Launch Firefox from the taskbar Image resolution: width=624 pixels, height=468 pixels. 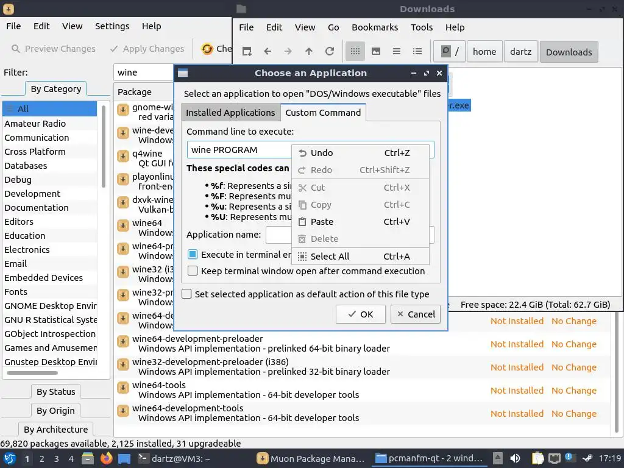106,458
